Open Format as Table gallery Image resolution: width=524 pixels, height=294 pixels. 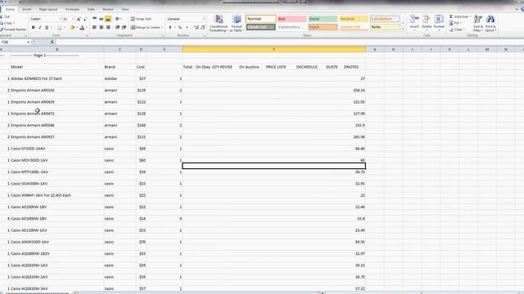[x=237, y=24]
